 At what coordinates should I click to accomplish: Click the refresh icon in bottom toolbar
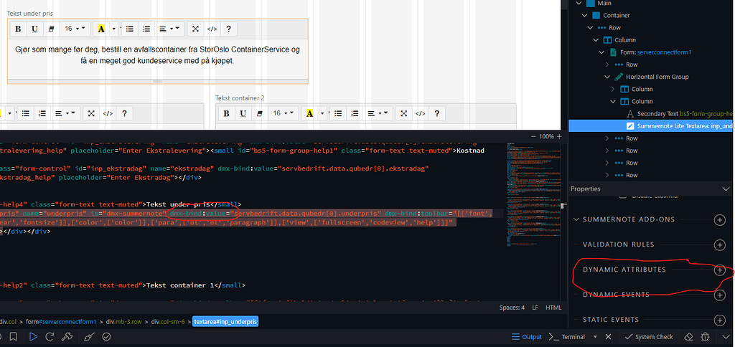50,337
